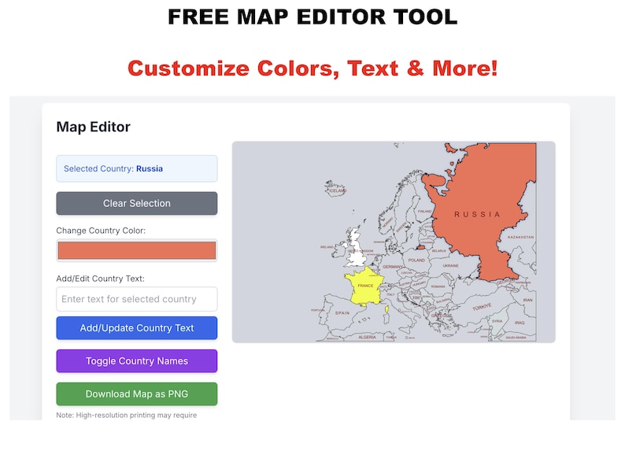
Task: Click the Change Country Color label
Action: click(101, 231)
